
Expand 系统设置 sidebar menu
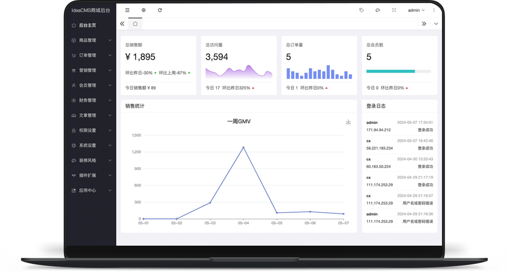coord(90,145)
